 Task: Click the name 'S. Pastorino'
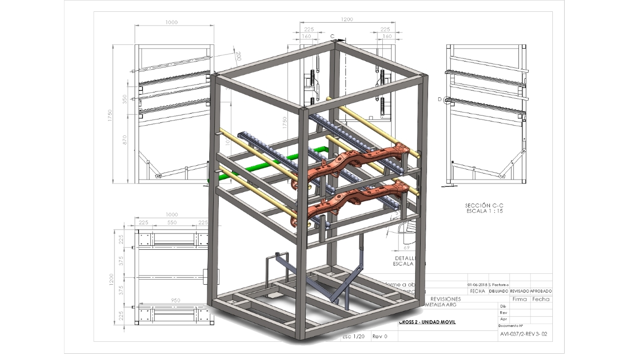coord(498,285)
